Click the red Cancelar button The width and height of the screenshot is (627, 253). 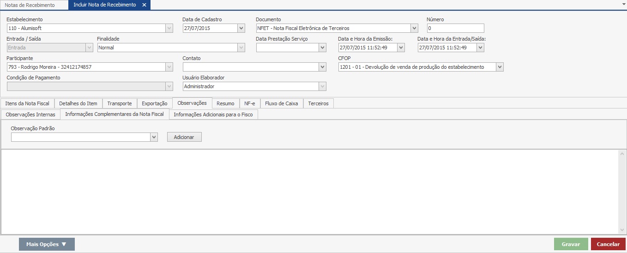(608, 244)
